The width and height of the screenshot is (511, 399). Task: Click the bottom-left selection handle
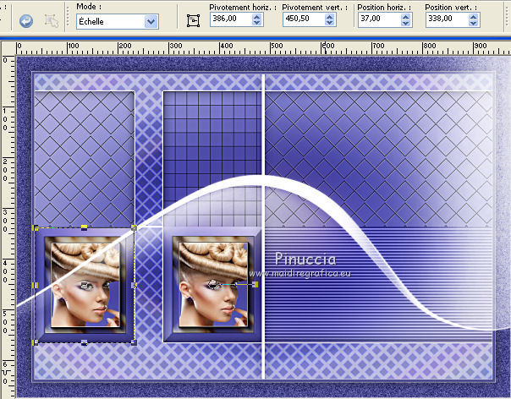pyautogui.click(x=36, y=342)
